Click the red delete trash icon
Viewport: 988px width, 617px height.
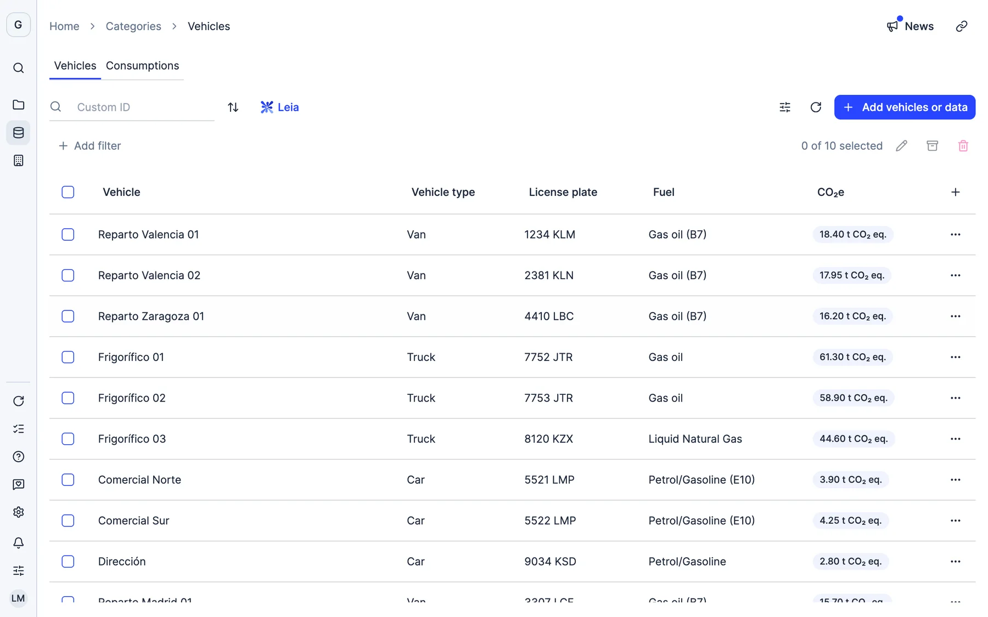963,146
